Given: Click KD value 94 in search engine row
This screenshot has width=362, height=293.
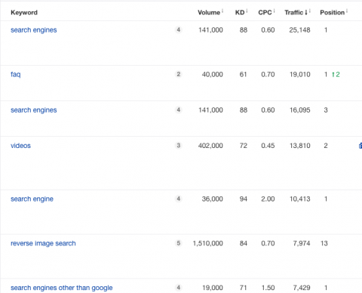Looking at the screenshot, I should tap(244, 199).
